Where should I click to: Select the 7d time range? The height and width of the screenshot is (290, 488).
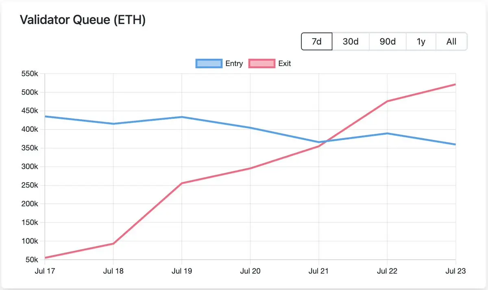(x=317, y=41)
